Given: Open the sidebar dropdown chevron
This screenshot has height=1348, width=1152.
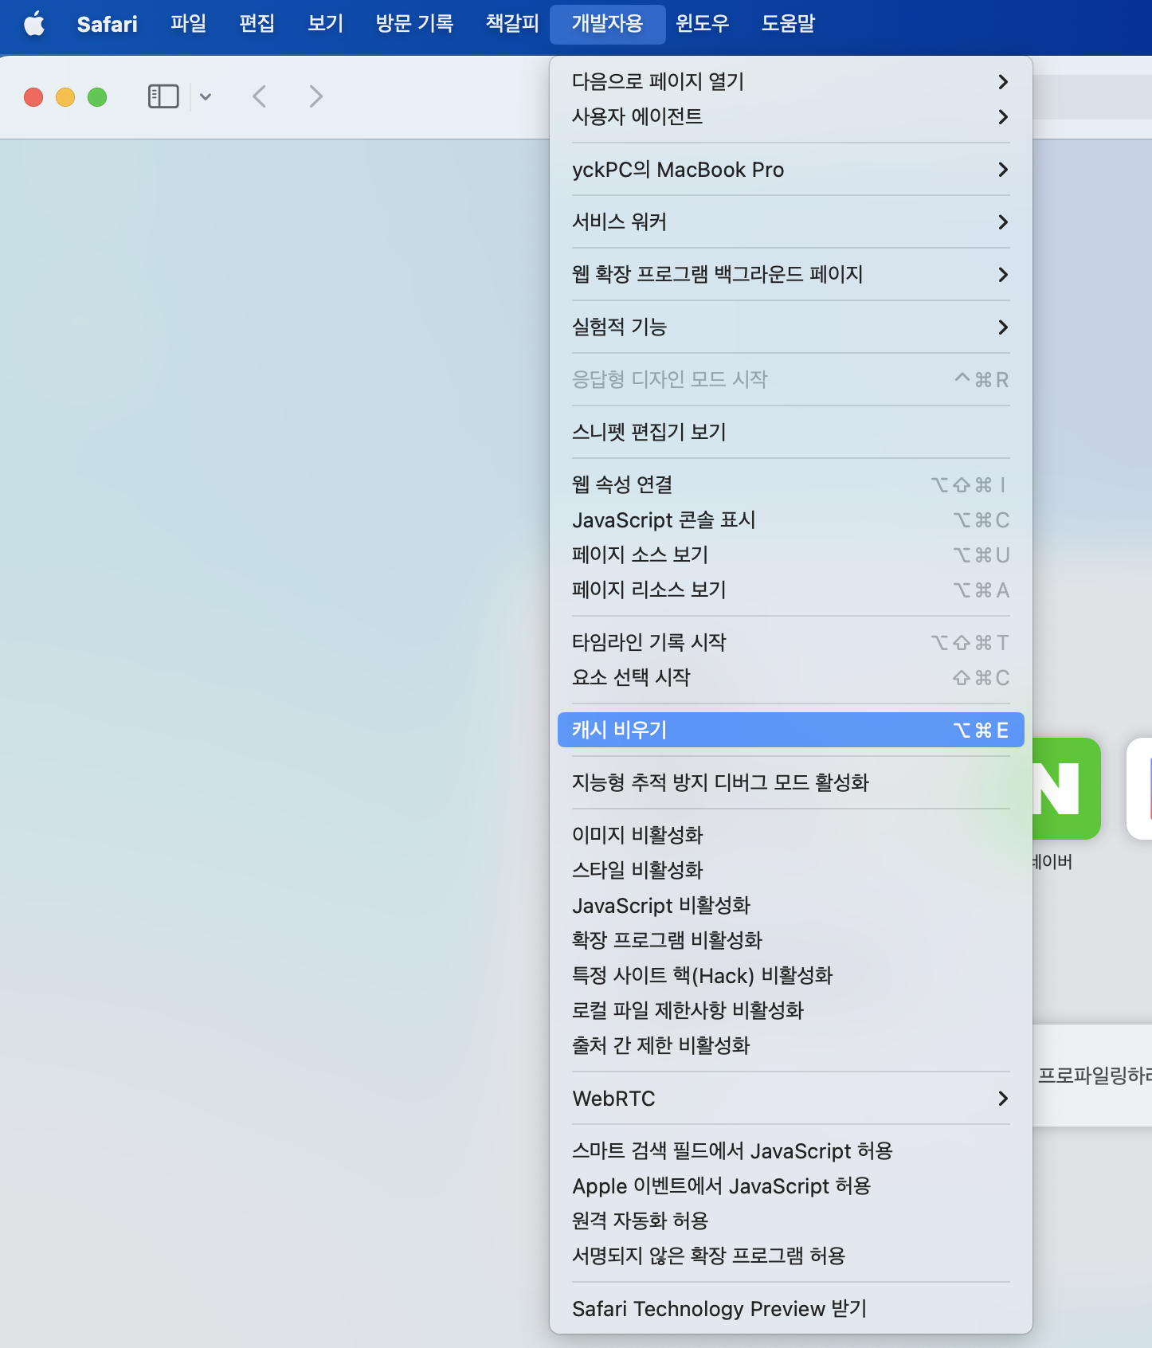Looking at the screenshot, I should (x=206, y=97).
